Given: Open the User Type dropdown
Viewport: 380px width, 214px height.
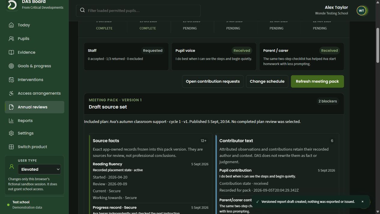Looking at the screenshot, I should (39, 169).
